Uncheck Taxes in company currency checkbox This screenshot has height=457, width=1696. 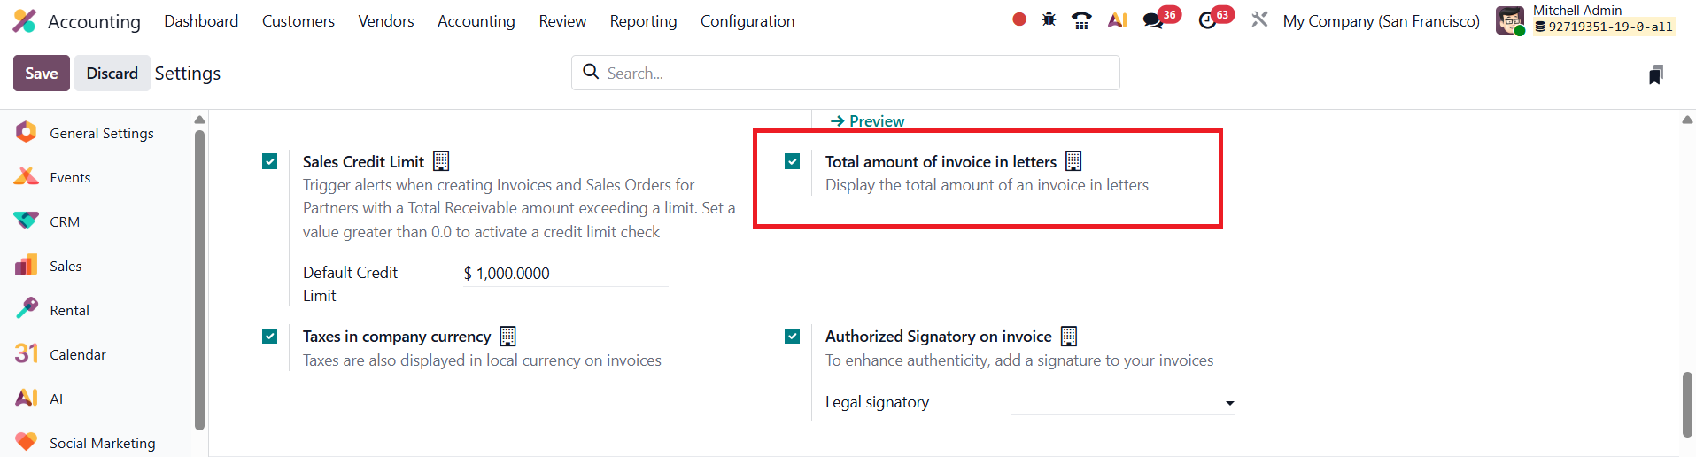pyautogui.click(x=270, y=337)
